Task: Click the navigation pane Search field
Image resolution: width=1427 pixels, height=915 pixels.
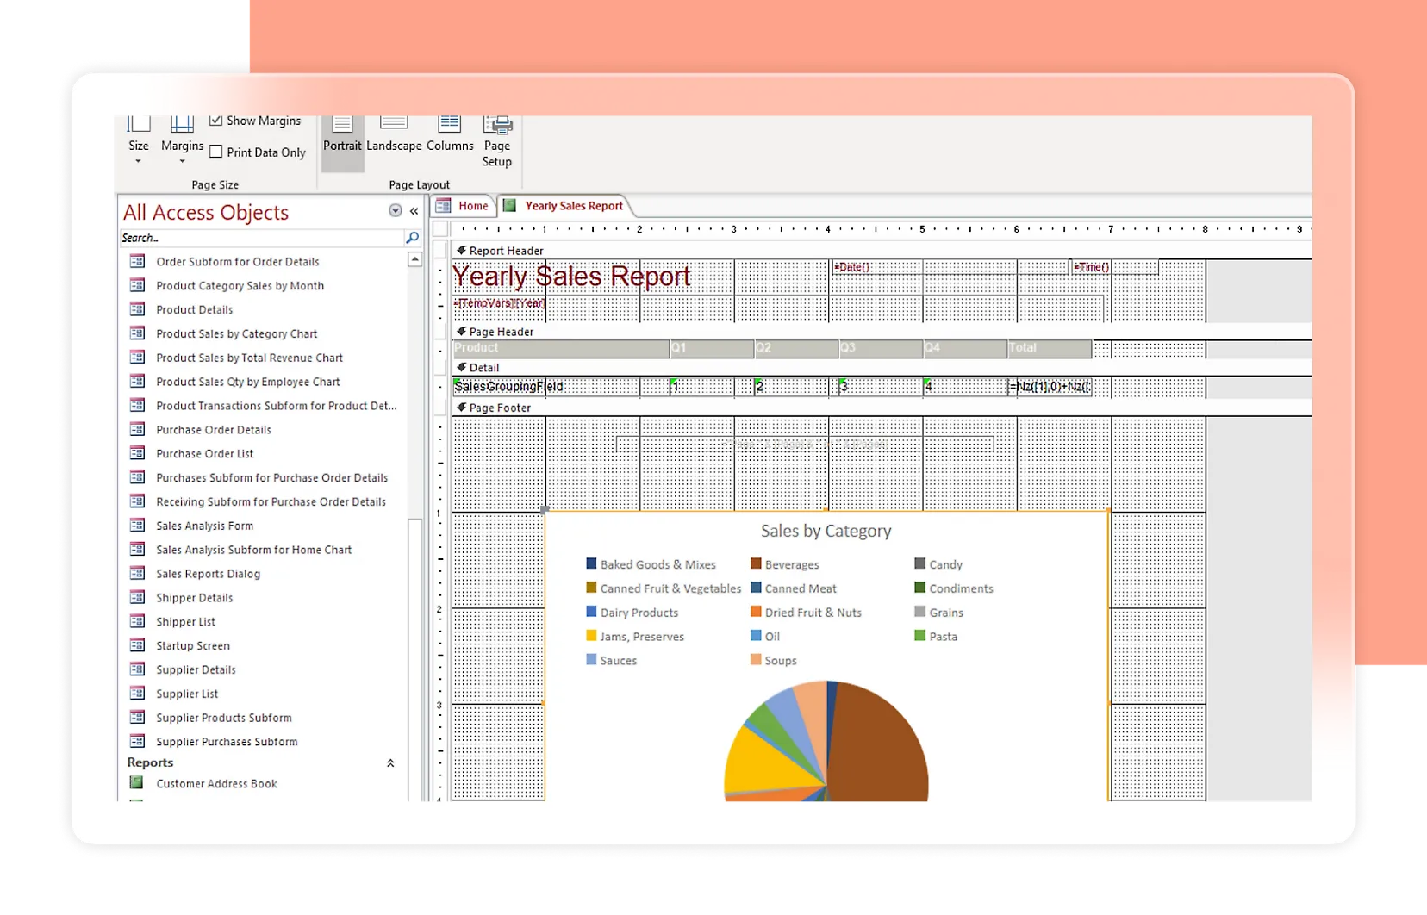Action: coord(259,238)
